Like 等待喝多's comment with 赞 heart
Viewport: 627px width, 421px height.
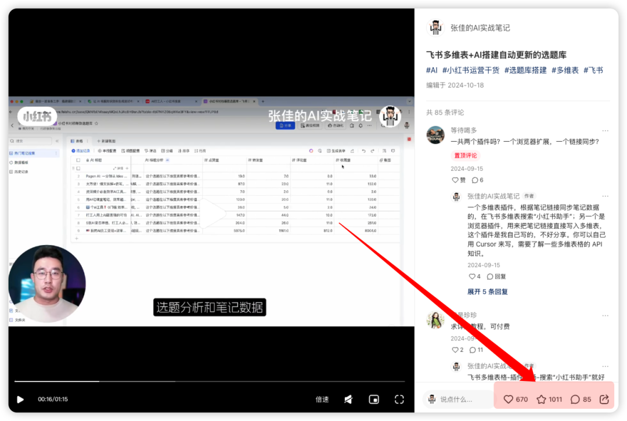click(x=458, y=180)
